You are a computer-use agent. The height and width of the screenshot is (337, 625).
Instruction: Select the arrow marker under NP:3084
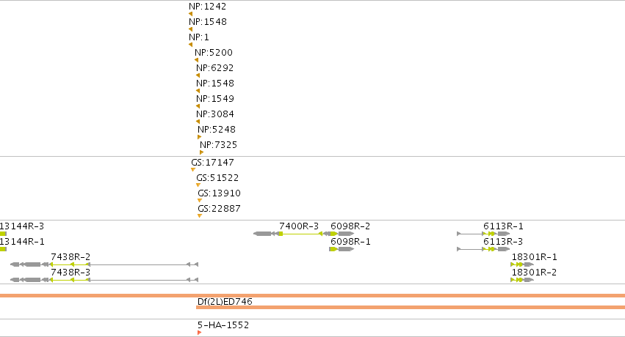coord(198,122)
